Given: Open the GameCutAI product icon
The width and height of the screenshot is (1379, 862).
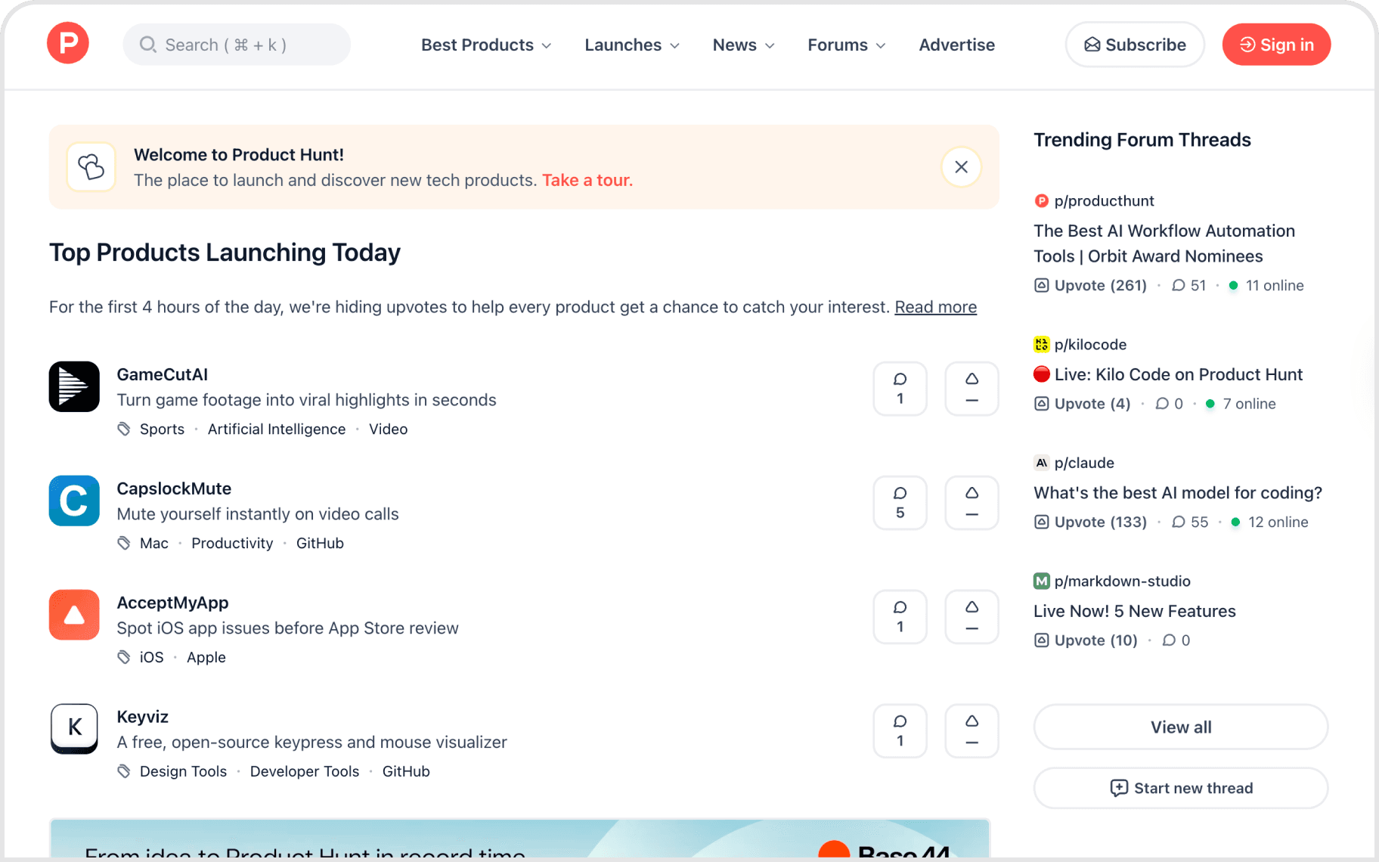Looking at the screenshot, I should pos(74,386).
